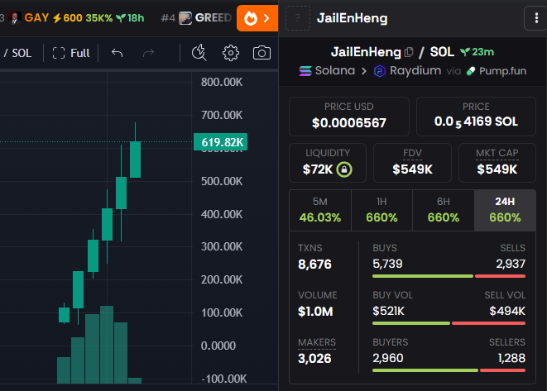Image resolution: width=547 pixels, height=391 pixels.
Task: Click the 619.82K current price label
Action: pyautogui.click(x=220, y=142)
